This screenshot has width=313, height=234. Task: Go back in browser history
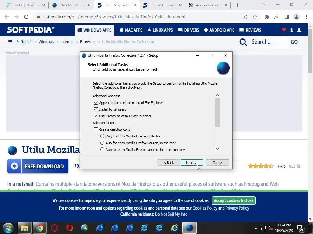(7, 17)
